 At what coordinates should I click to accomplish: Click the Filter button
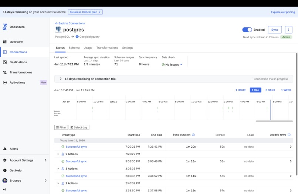pyautogui.click(x=61, y=127)
